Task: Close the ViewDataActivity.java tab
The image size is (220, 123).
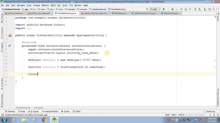Action: 77,13
